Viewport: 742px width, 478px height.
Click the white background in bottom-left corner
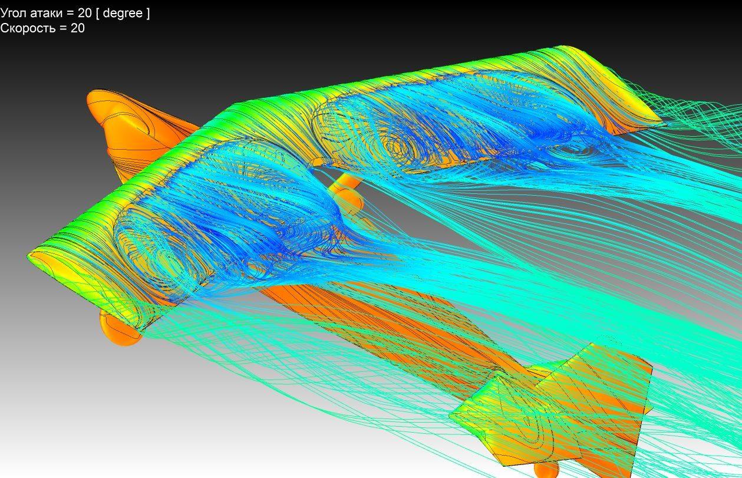[47, 448]
